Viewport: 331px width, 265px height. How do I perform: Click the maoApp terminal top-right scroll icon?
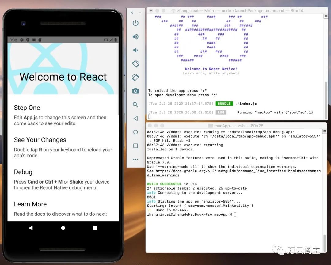point(325,131)
